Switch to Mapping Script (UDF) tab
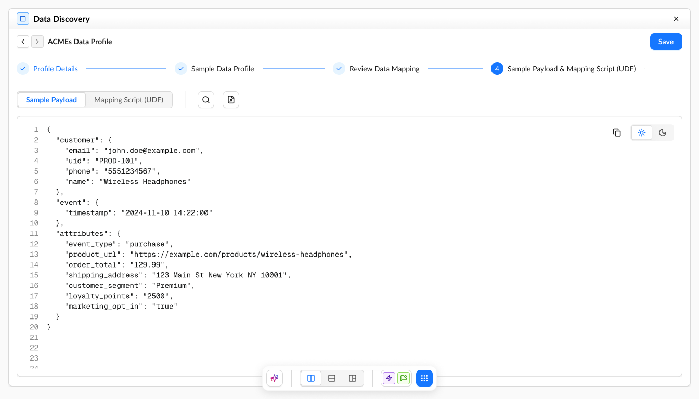The image size is (699, 399). coord(128,100)
